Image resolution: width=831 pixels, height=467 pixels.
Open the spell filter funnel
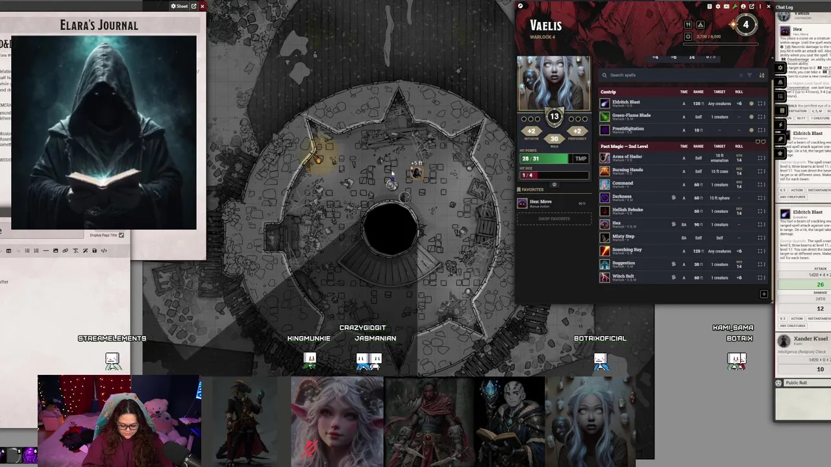click(750, 75)
